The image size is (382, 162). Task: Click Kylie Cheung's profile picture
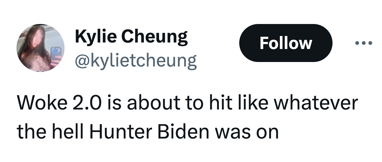point(40,48)
